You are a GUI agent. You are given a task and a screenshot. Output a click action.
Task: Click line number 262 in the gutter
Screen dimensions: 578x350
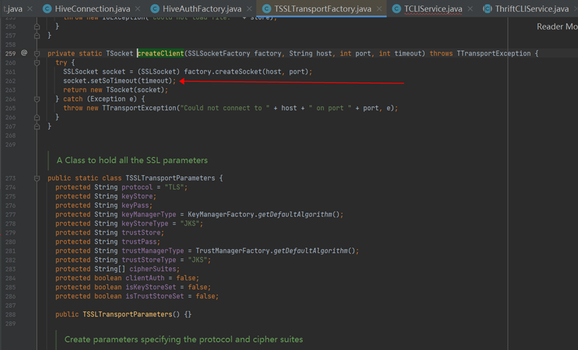[x=10, y=81]
